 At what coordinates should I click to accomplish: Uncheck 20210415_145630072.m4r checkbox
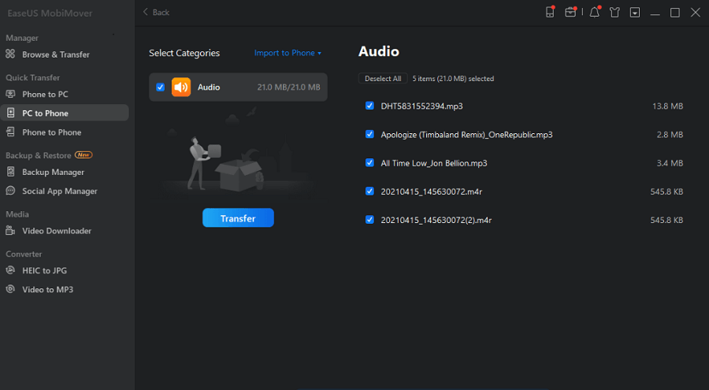tap(369, 191)
